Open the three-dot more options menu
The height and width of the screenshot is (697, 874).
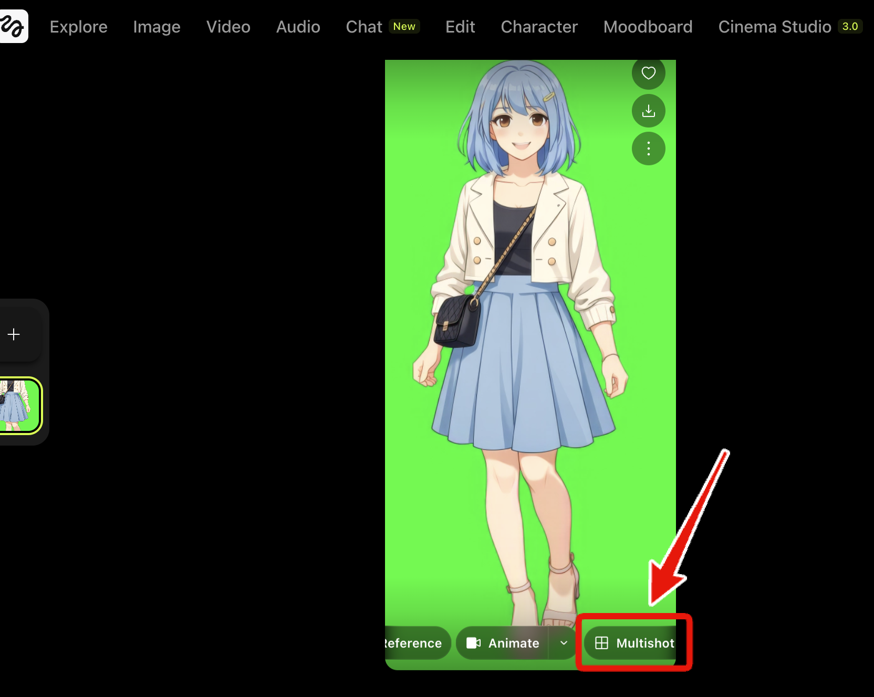click(x=648, y=149)
